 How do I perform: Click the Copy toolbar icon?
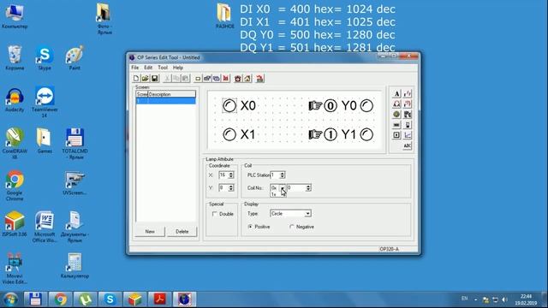176,78
